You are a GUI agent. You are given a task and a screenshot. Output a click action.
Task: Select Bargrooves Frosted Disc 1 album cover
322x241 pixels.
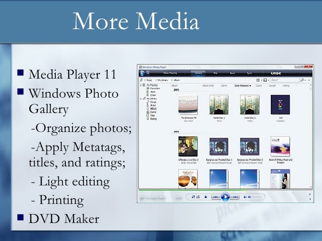219,147
